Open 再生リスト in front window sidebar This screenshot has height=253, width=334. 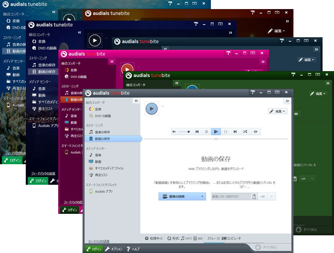tap(98, 175)
